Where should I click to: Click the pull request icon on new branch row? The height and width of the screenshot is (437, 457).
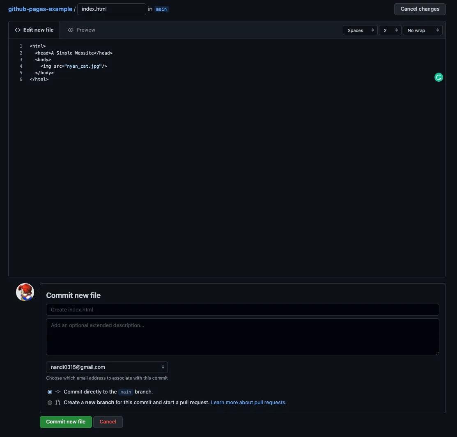[x=57, y=402]
